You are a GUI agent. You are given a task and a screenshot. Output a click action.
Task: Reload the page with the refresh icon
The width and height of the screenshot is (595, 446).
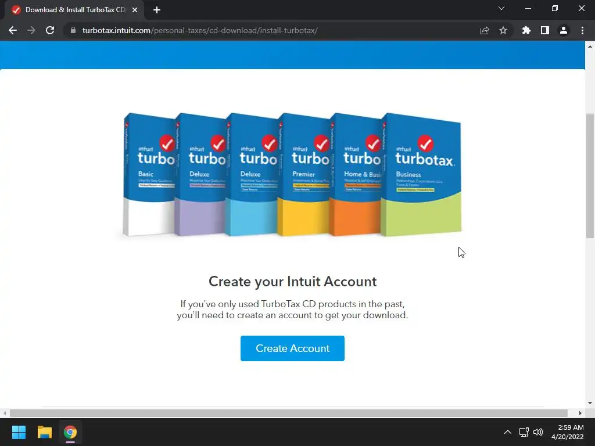(50, 30)
